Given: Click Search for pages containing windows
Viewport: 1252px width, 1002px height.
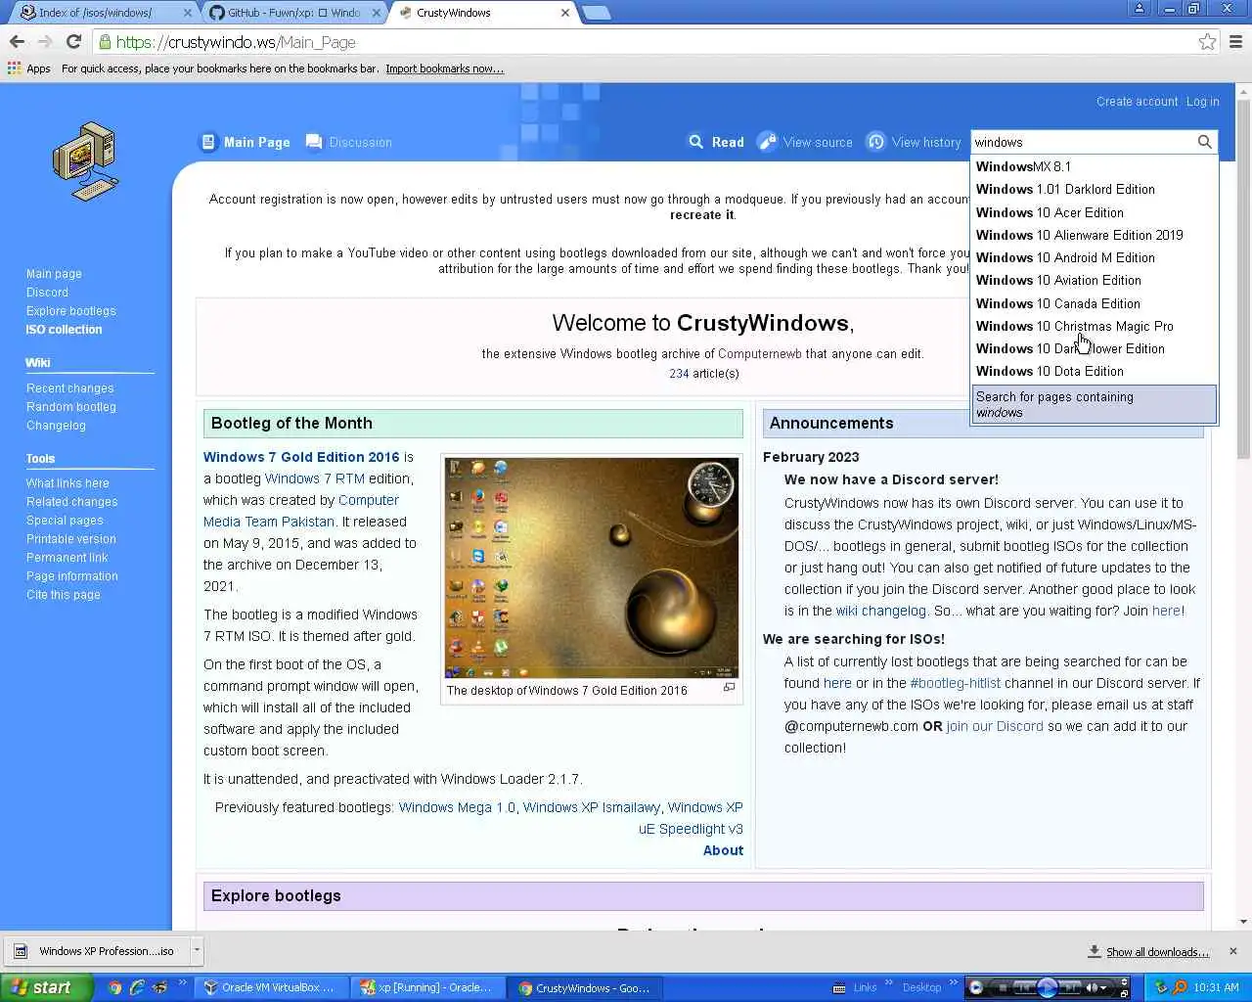Looking at the screenshot, I should coord(1095,404).
